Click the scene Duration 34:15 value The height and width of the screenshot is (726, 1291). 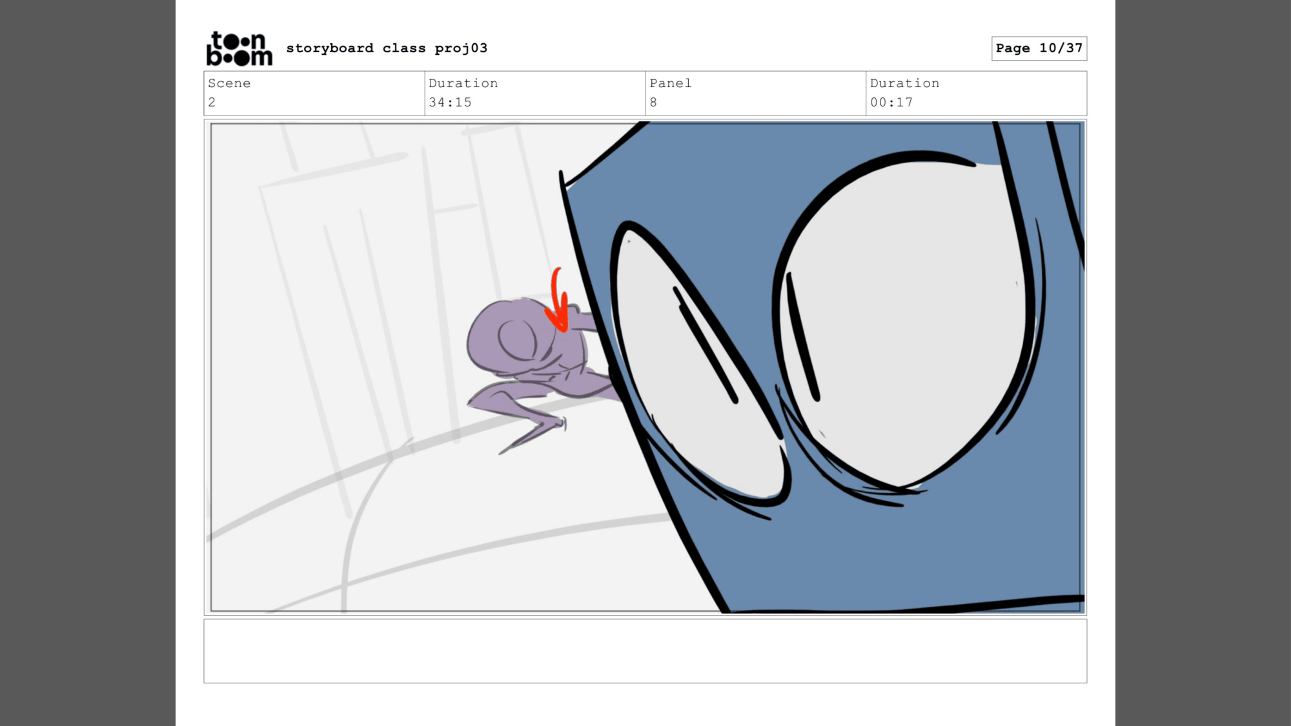click(x=450, y=103)
